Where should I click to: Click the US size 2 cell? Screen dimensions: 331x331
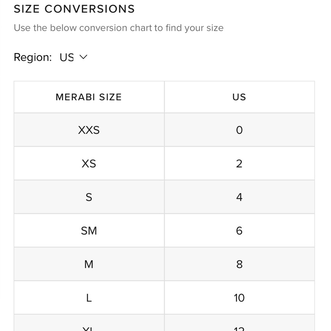click(x=239, y=164)
